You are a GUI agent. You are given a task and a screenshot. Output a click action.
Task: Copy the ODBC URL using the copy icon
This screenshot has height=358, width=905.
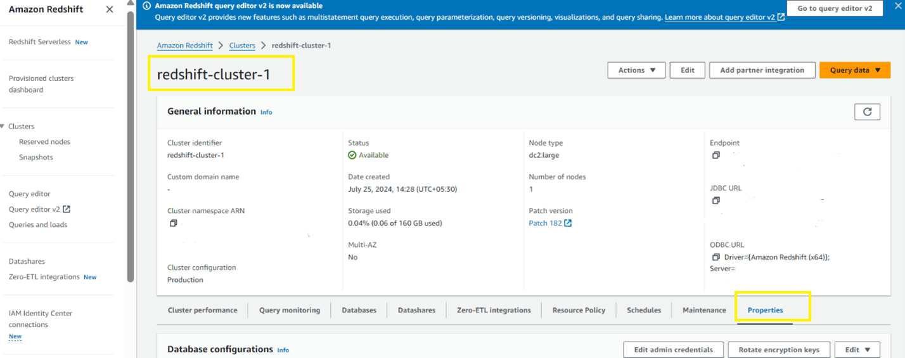(x=716, y=257)
